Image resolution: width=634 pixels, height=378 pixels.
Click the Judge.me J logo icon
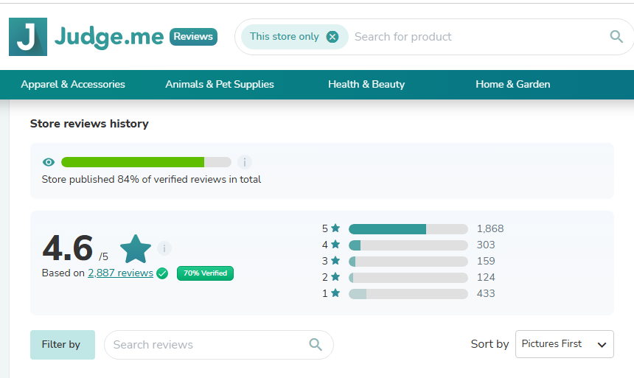(27, 37)
